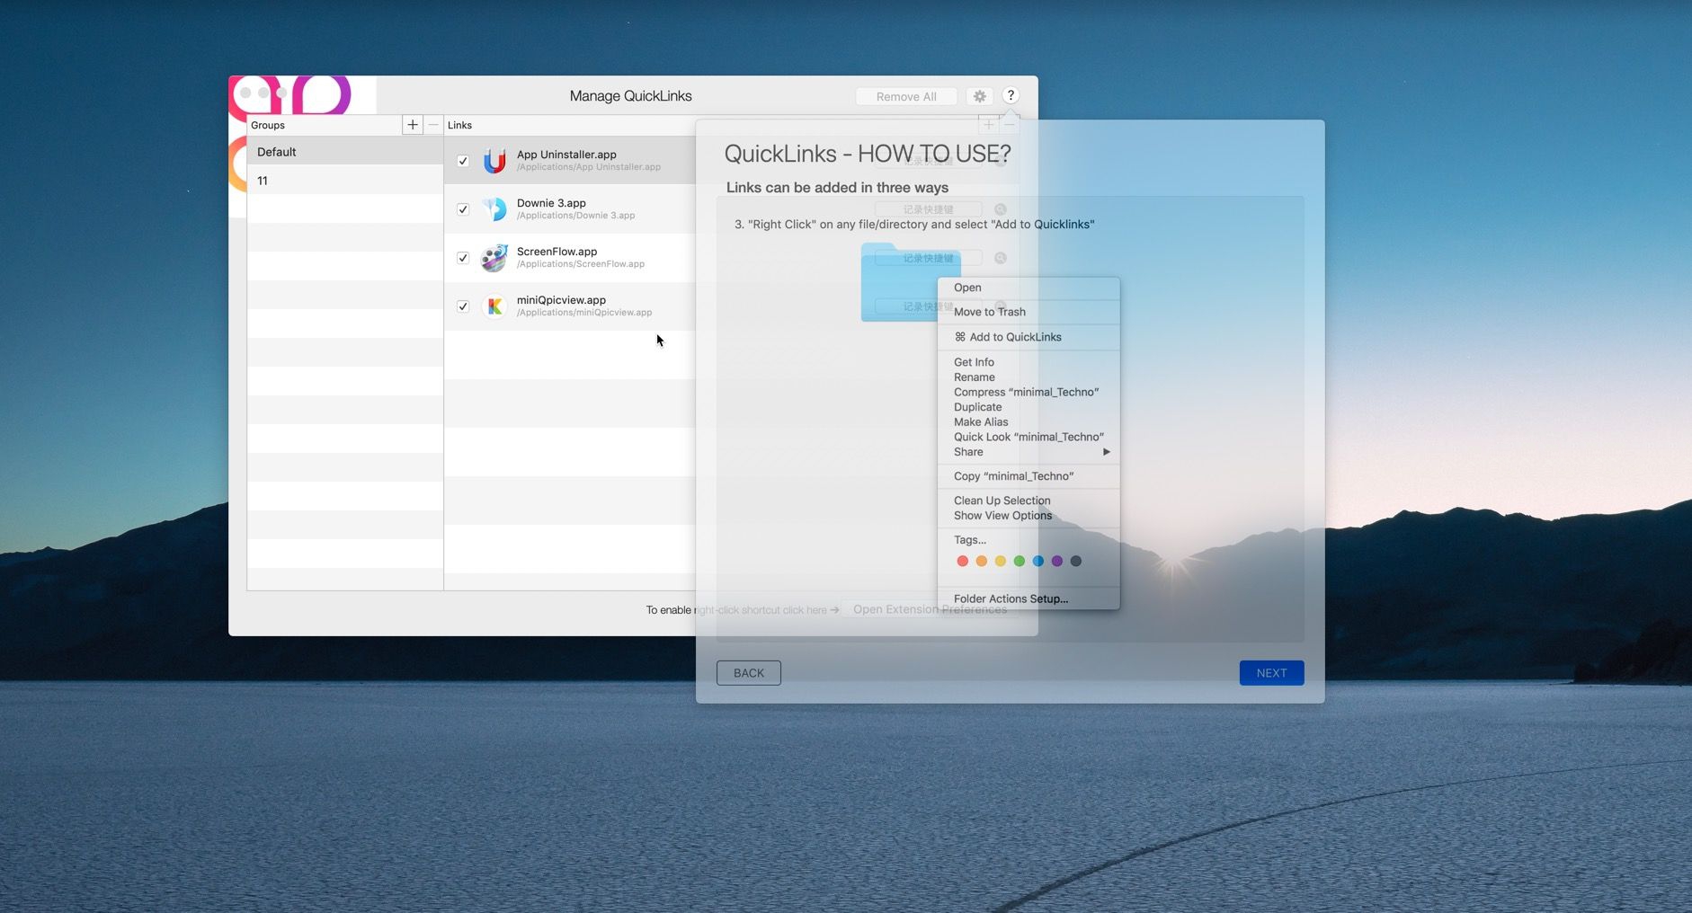Pick the red tag color

(x=963, y=561)
